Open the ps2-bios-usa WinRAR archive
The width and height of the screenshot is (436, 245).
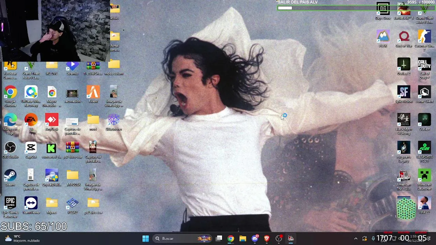click(72, 150)
